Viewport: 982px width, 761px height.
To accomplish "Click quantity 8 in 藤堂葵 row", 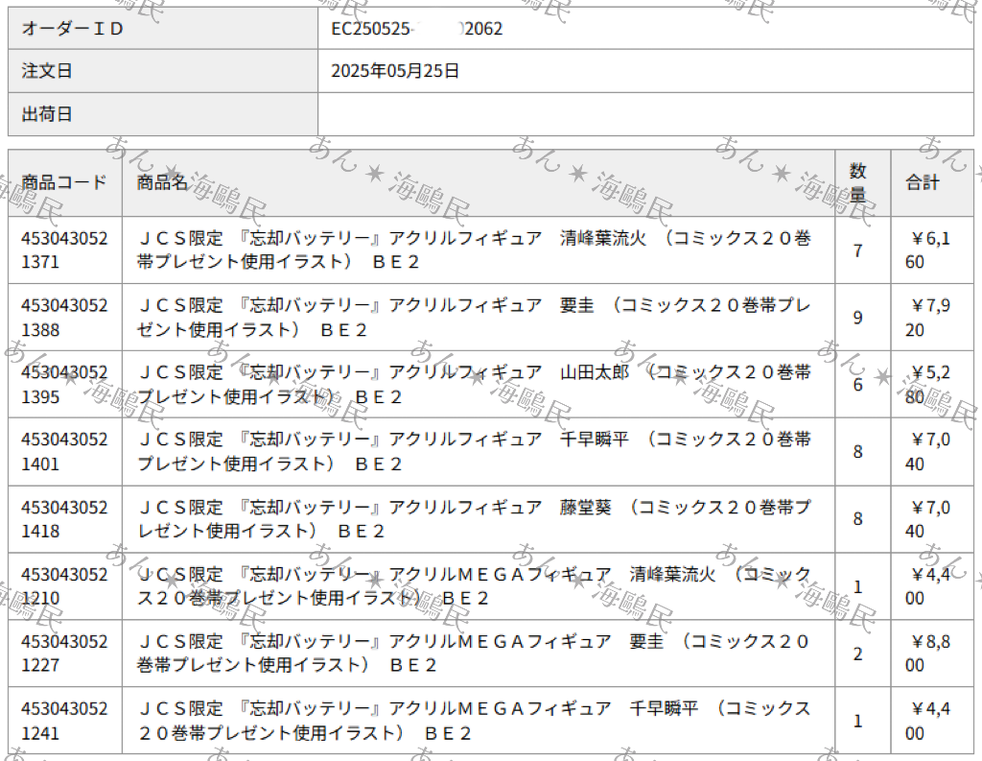I will click(857, 519).
